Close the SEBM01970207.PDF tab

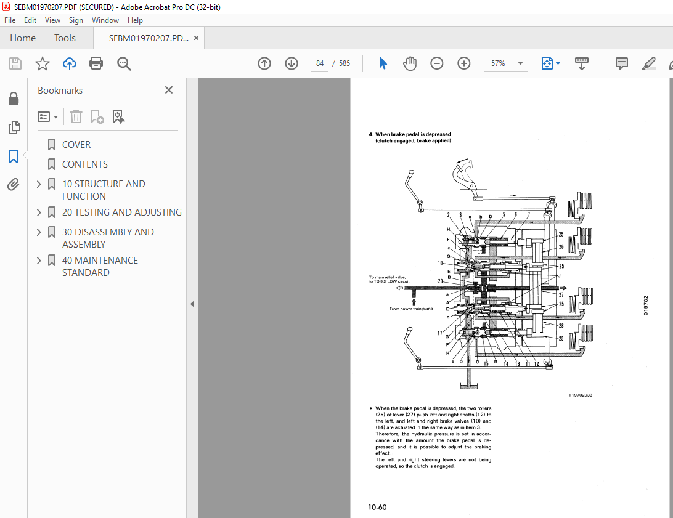tap(196, 38)
